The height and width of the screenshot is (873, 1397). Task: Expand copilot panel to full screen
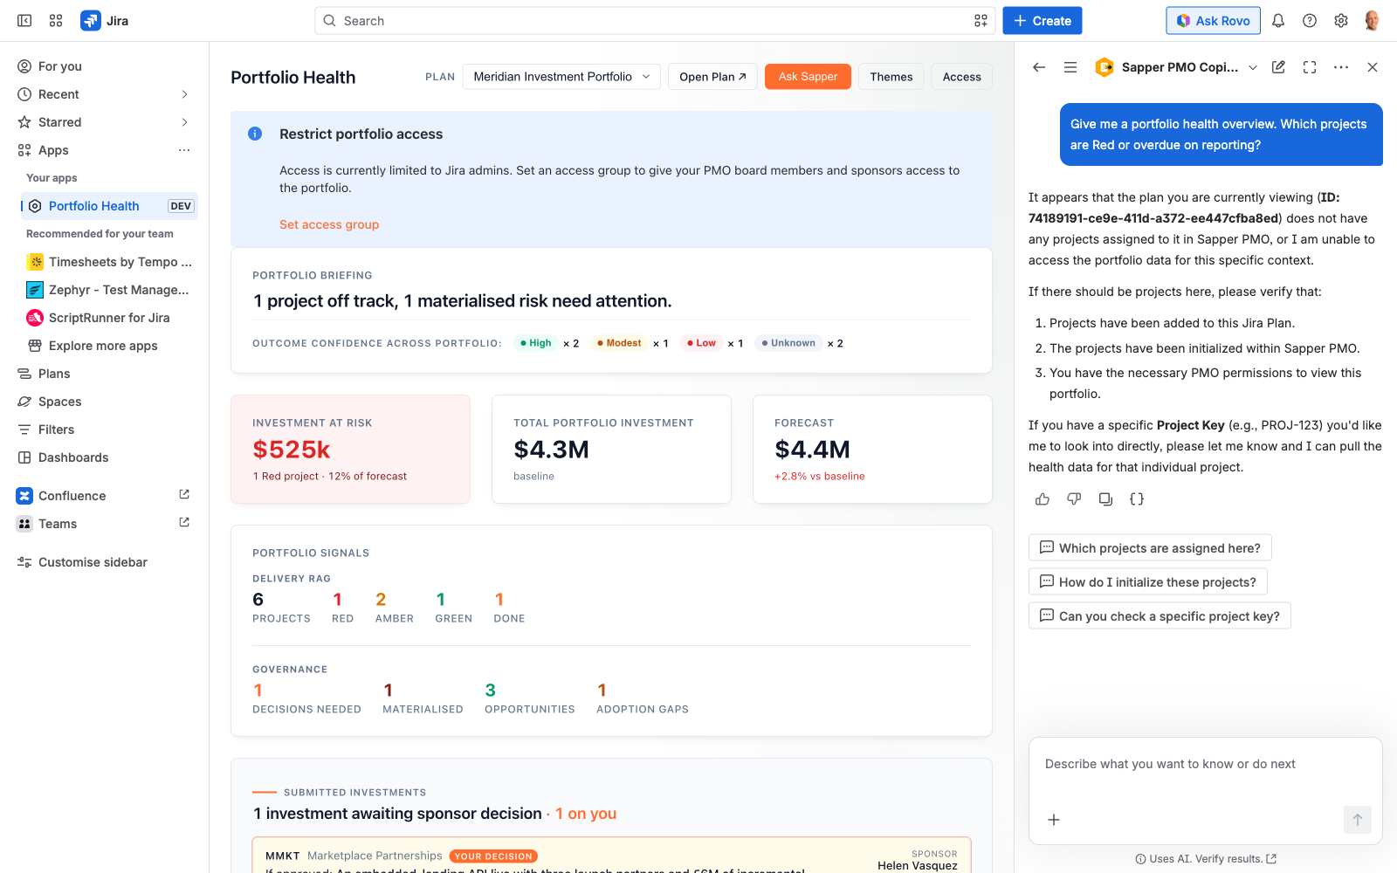[x=1310, y=67]
